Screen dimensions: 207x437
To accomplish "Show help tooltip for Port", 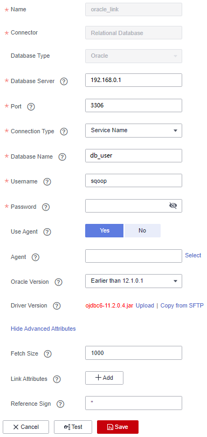I will click(x=31, y=107).
